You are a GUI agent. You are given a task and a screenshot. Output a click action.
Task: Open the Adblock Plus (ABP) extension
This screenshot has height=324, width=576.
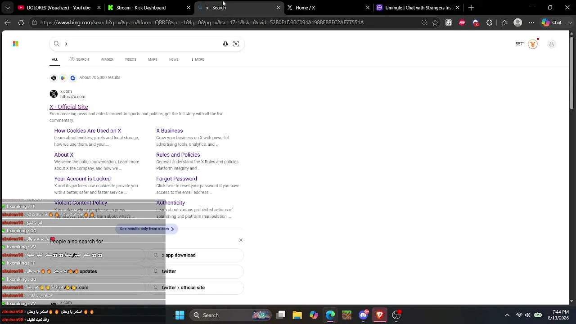click(462, 22)
